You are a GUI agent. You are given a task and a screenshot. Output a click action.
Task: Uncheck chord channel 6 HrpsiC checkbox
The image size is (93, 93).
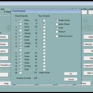point(20,37)
